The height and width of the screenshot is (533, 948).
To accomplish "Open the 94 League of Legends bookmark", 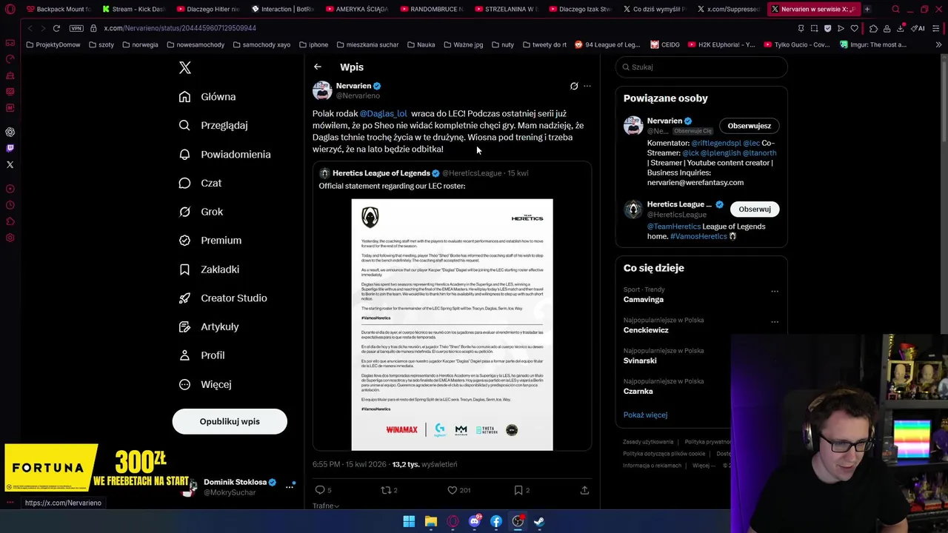I will point(607,44).
